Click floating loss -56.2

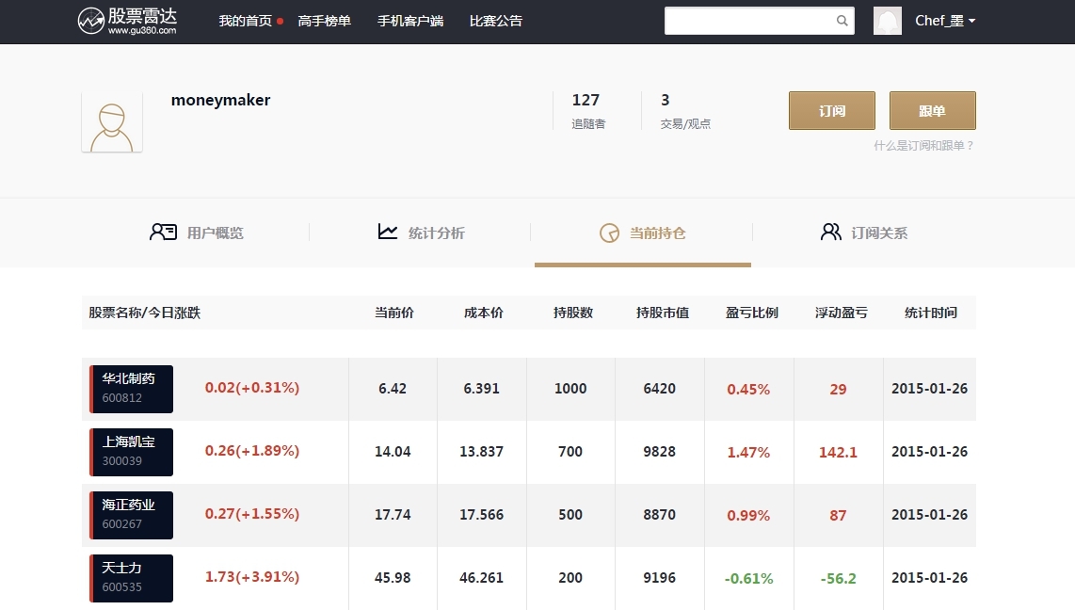pos(838,579)
